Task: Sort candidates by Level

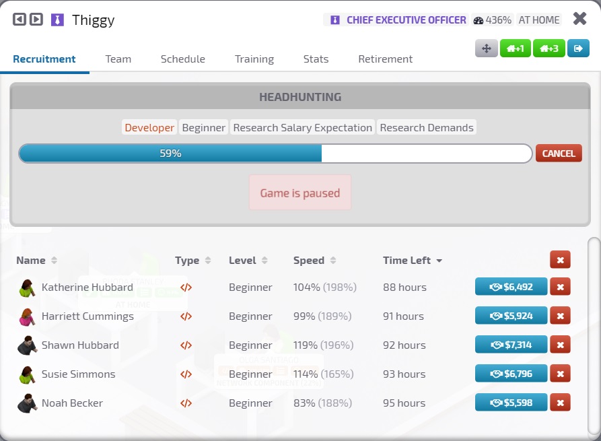Action: [248, 261]
